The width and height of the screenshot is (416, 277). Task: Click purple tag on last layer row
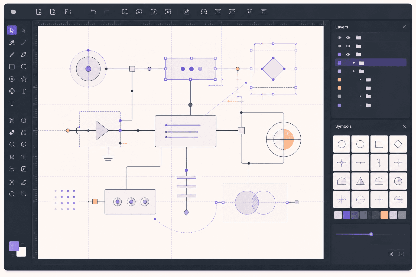339,105
